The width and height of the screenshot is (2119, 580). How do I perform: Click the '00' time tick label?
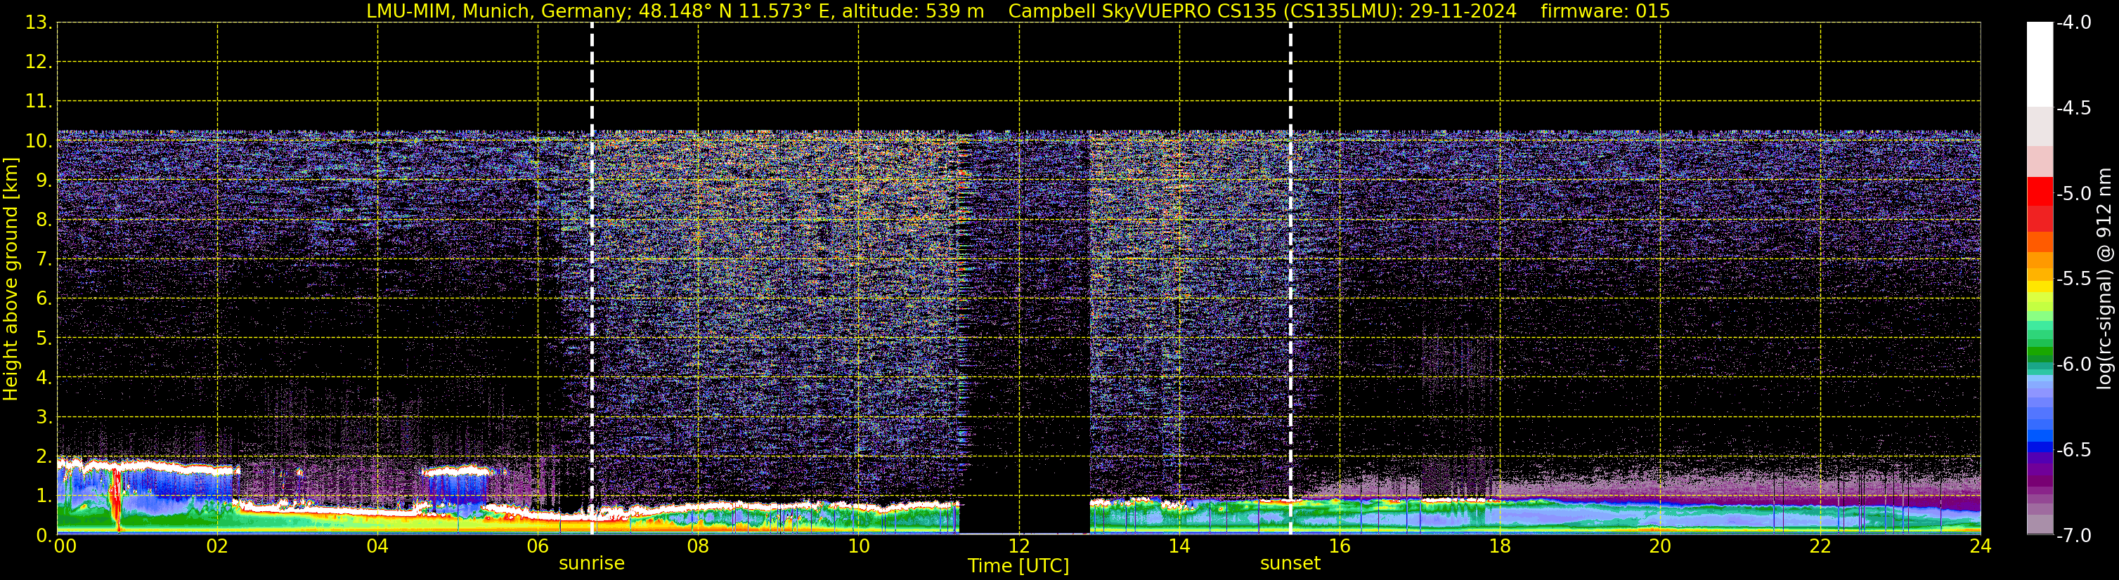click(x=65, y=546)
